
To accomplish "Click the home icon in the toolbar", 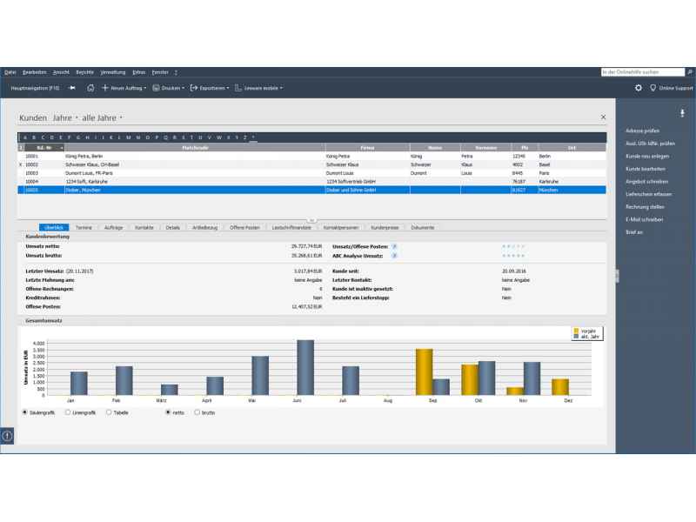I will tap(90, 88).
